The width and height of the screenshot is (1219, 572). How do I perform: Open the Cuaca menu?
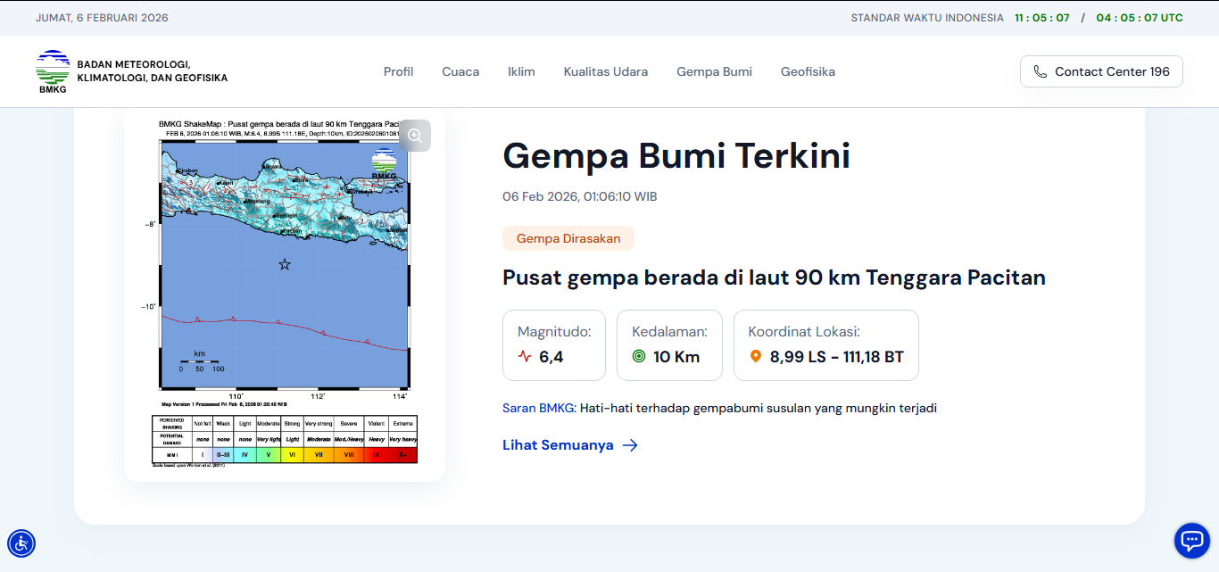tap(460, 71)
